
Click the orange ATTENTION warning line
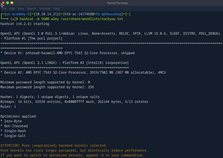tap(54, 145)
